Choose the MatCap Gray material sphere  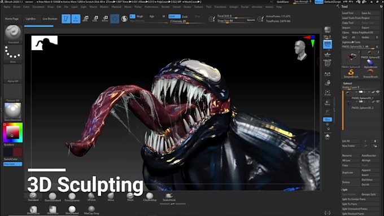tap(91, 210)
